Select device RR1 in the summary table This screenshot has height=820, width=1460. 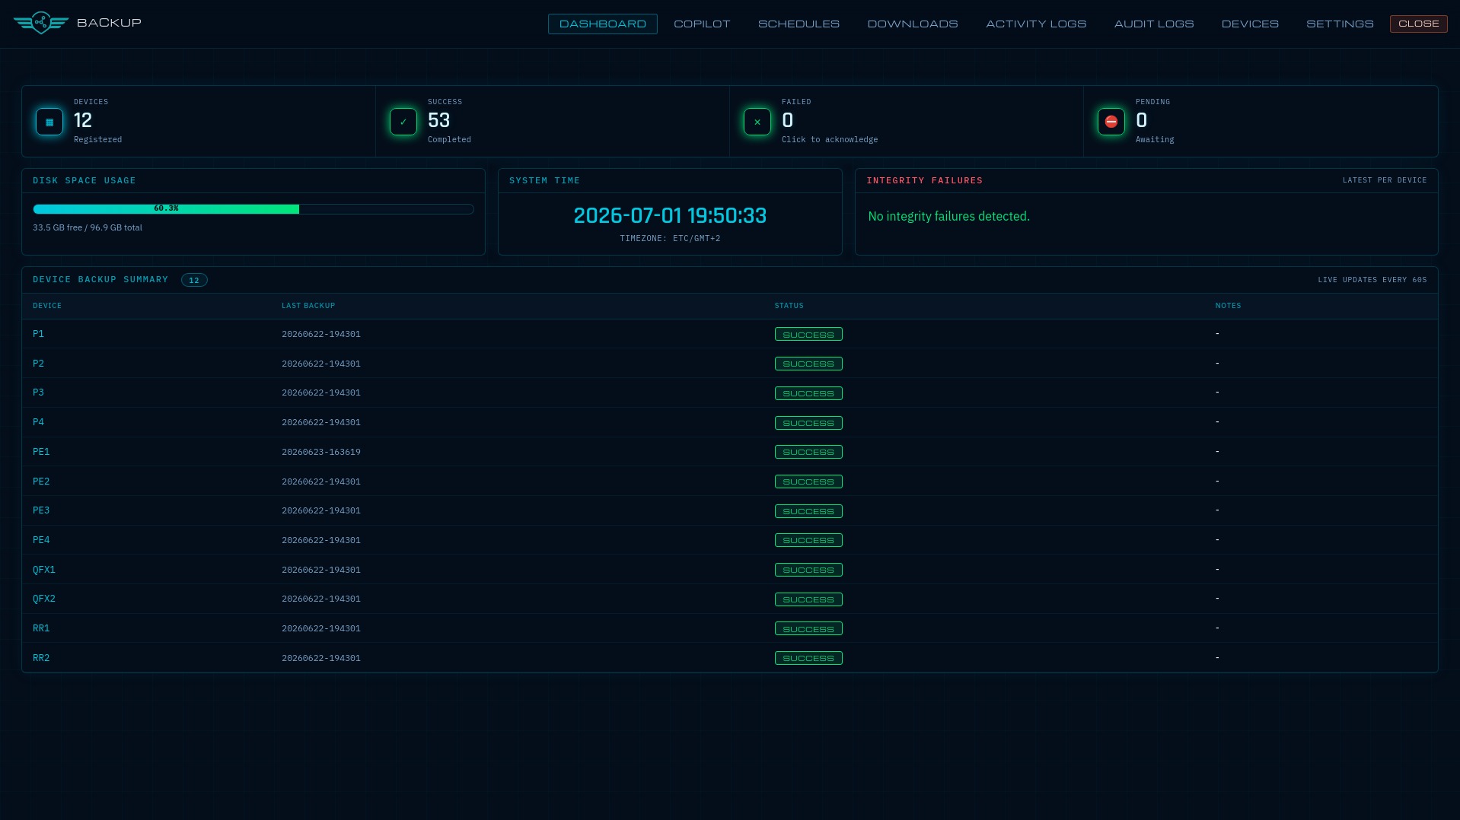41,628
